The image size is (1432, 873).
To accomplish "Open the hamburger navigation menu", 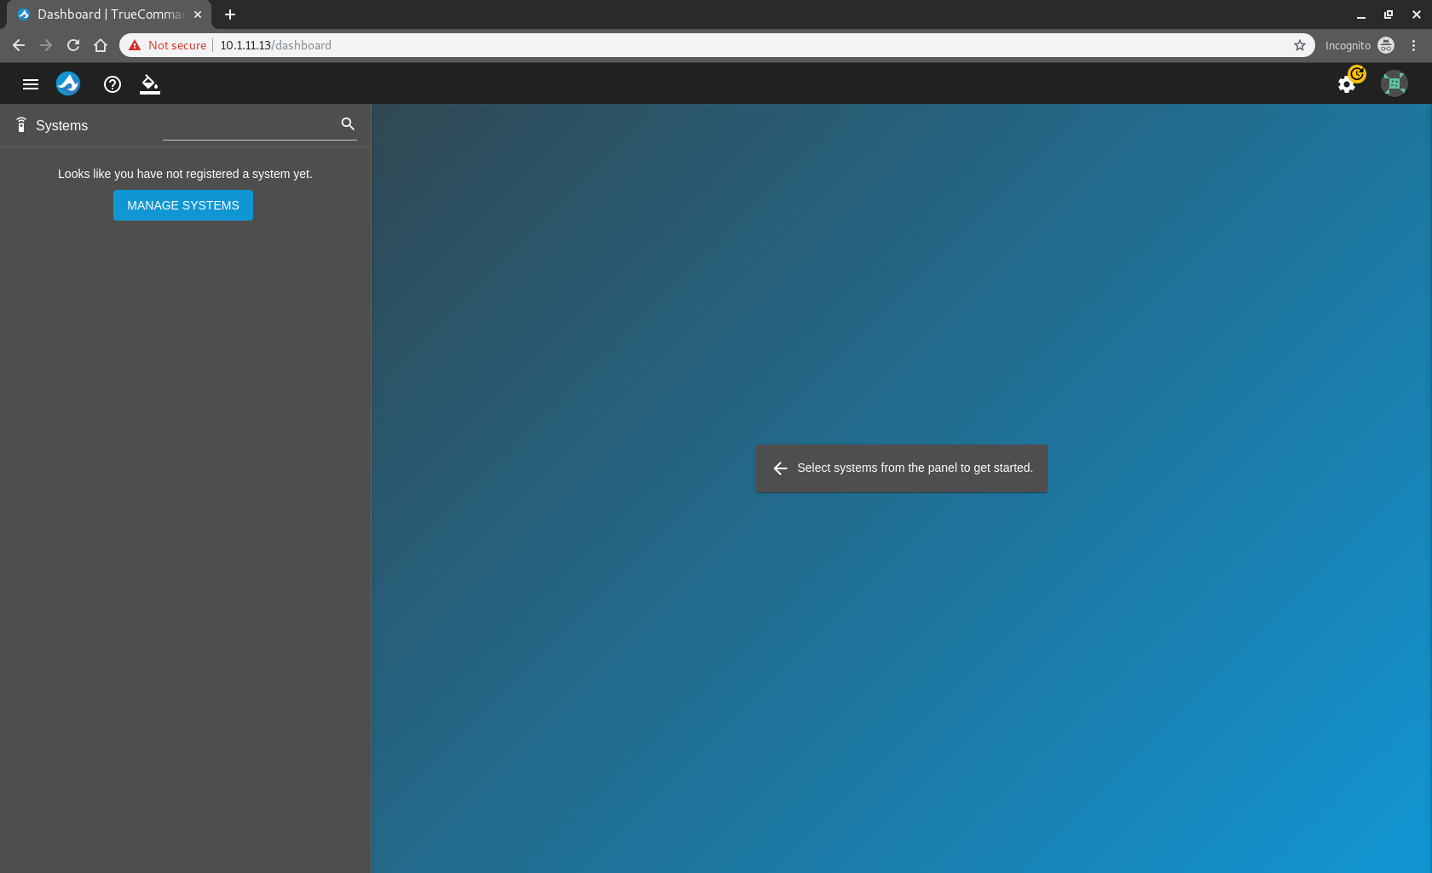I will [31, 84].
